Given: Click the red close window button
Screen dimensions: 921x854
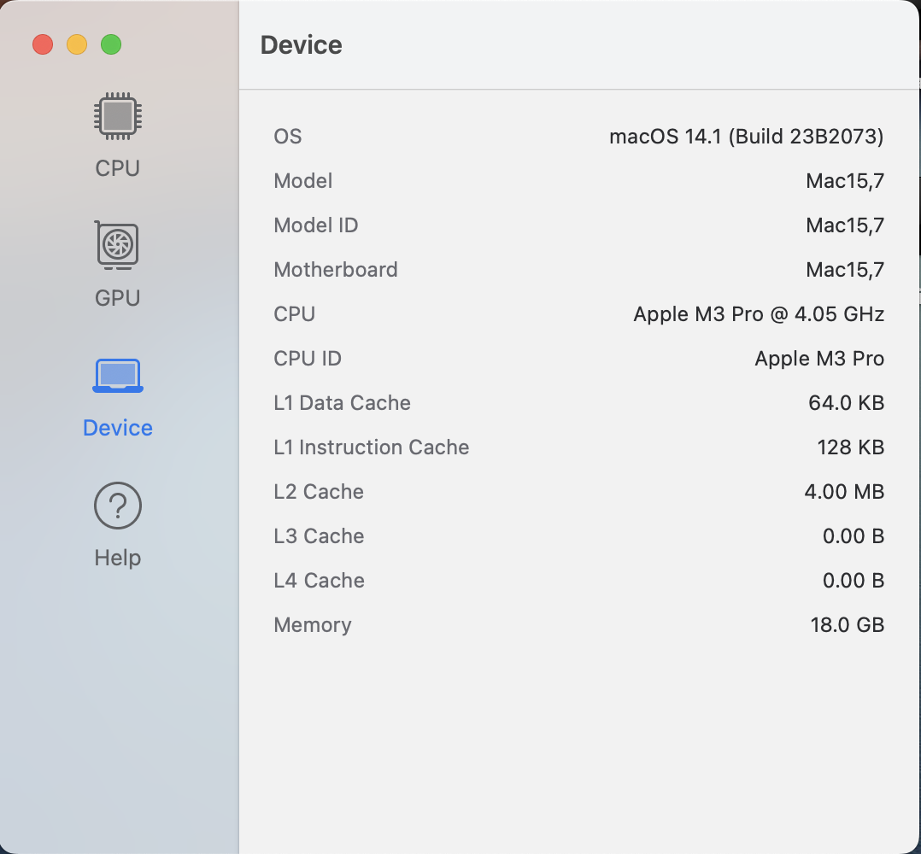Looking at the screenshot, I should [x=43, y=44].
